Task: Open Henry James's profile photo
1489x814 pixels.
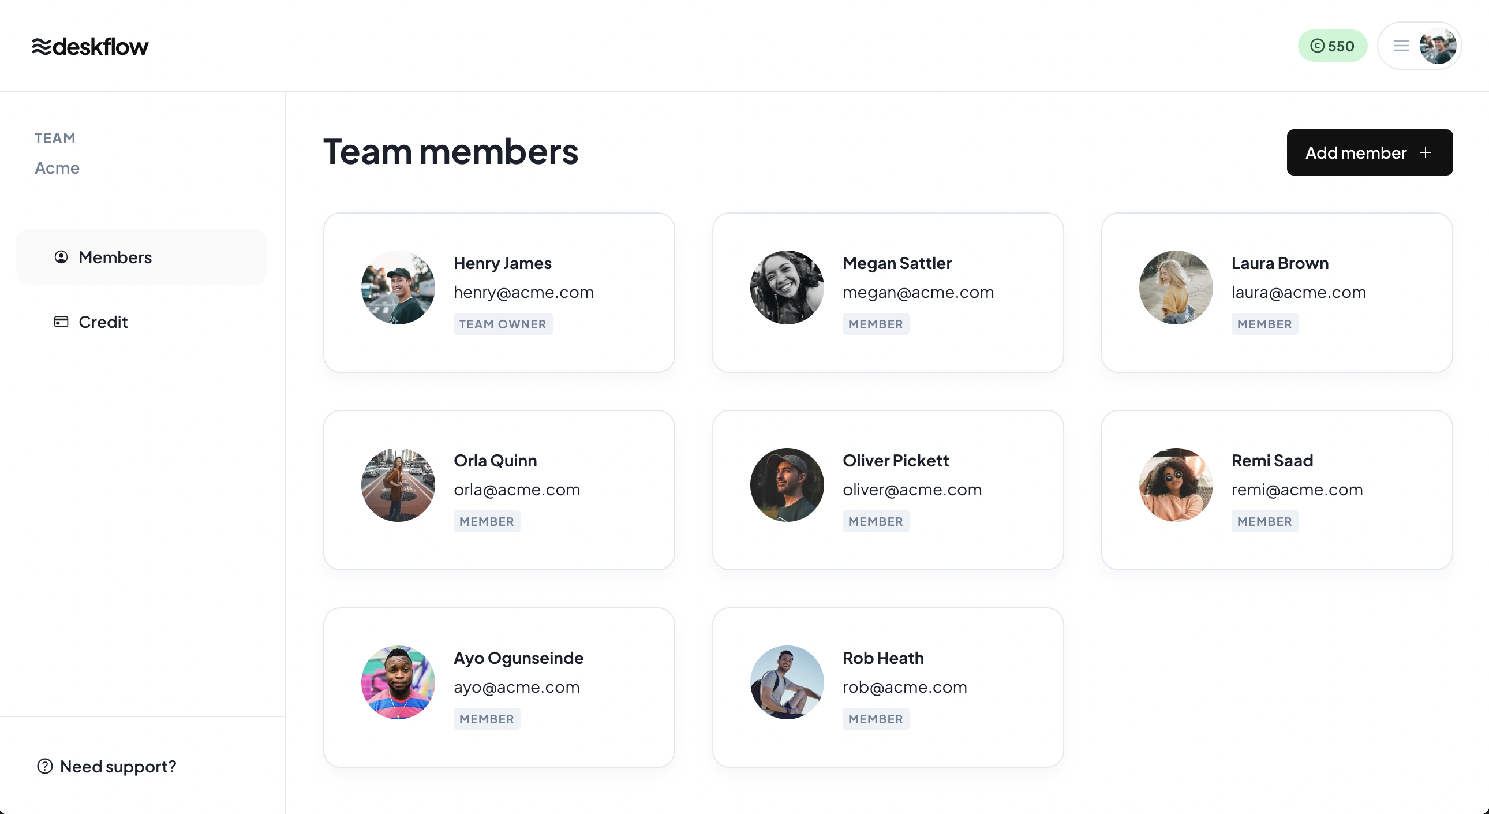Action: [x=398, y=287]
